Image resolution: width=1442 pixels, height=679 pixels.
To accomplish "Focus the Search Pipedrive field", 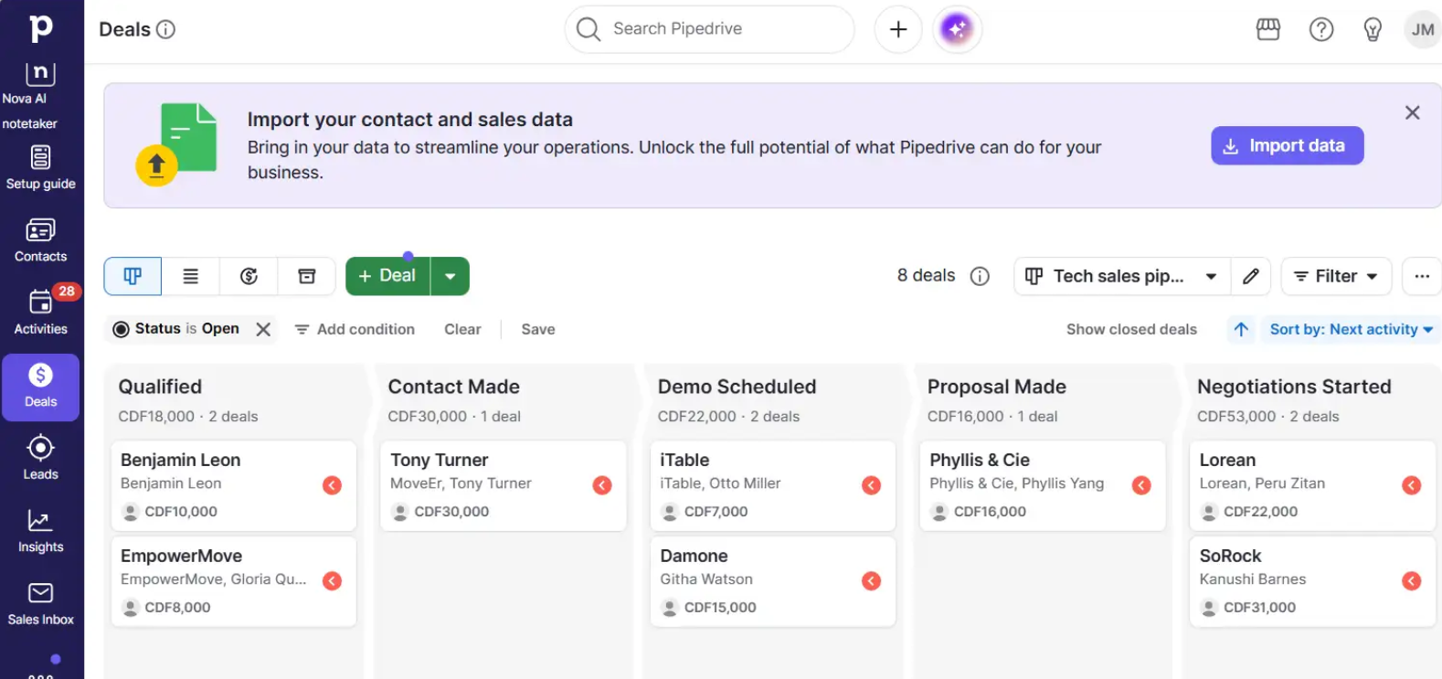I will [709, 29].
